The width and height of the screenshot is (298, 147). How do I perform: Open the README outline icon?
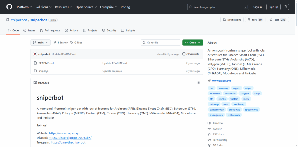tap(198, 82)
